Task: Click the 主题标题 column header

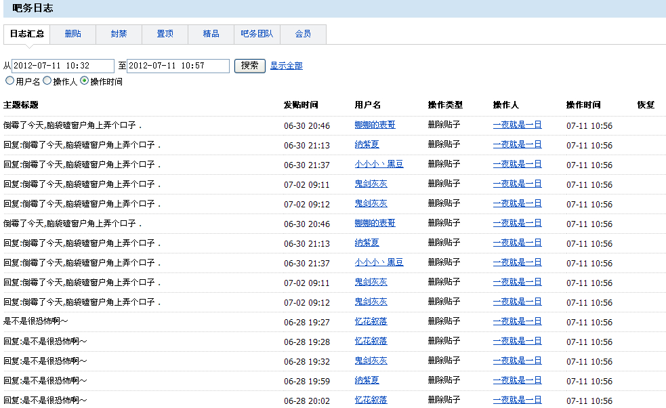Action: [x=21, y=105]
